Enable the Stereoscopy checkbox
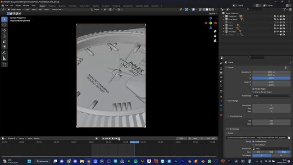The image size is (293, 165). pyautogui.click(x=228, y=129)
